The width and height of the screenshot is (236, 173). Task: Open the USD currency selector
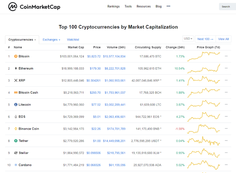[x=188, y=39]
